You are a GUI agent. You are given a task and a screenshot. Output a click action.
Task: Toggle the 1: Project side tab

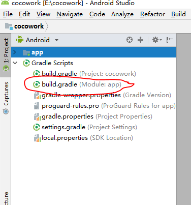pyautogui.click(x=6, y=55)
